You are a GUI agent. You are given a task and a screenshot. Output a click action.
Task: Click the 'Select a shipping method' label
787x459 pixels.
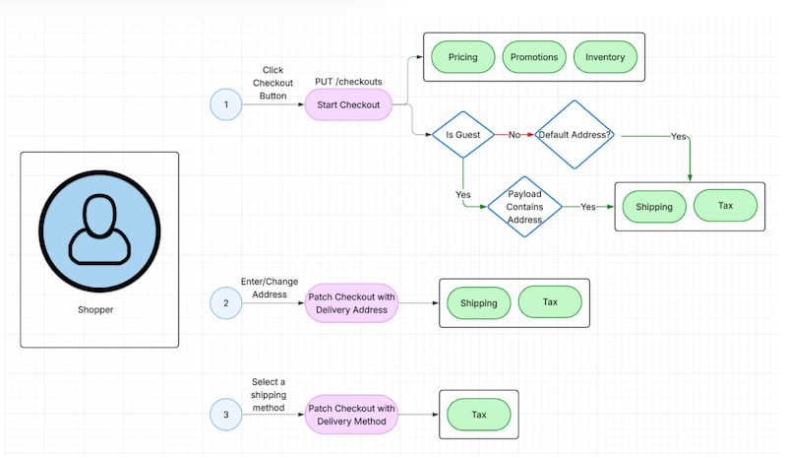pos(269,395)
